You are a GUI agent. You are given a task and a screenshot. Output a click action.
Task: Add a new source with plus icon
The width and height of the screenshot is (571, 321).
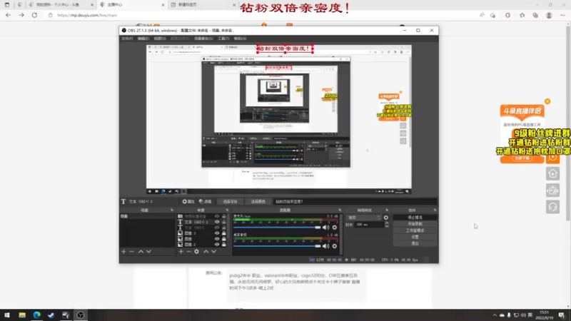click(x=181, y=252)
